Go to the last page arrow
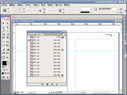Viewport: 127px width, 95px height. [x=54, y=93]
